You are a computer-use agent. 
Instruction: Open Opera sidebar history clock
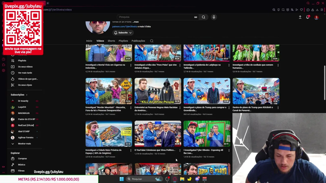point(4,59)
